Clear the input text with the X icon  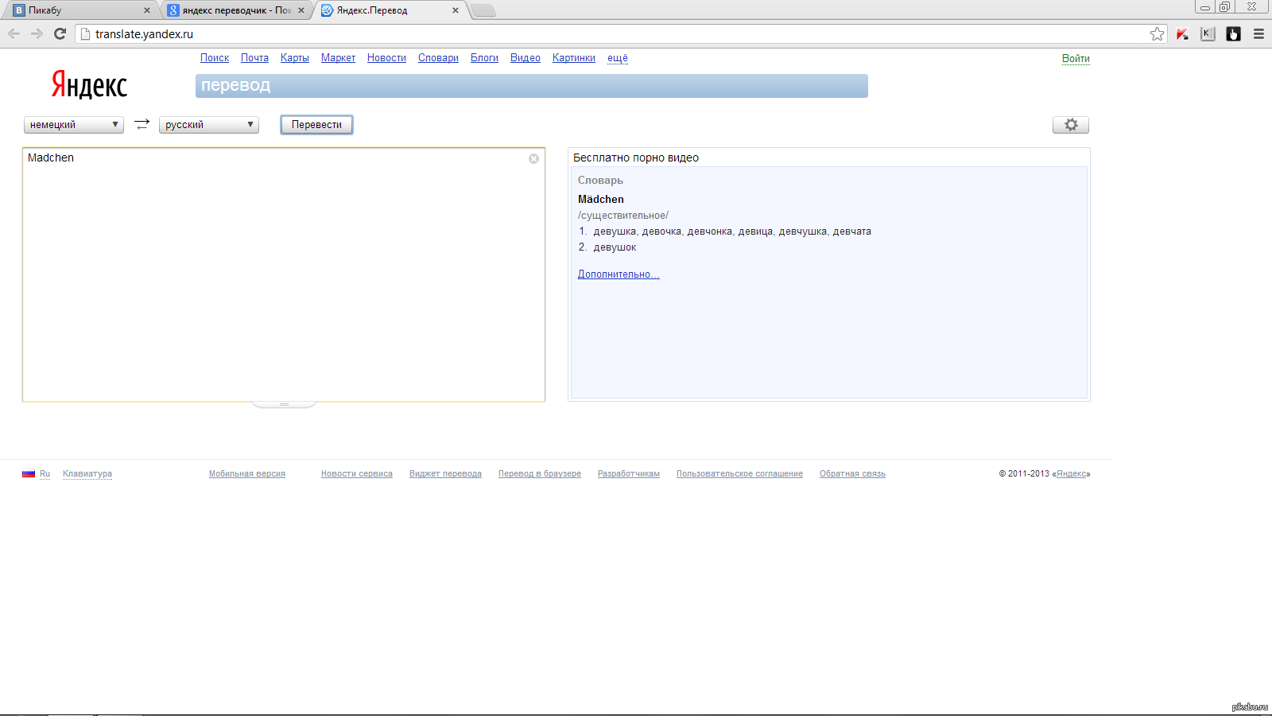pyautogui.click(x=533, y=158)
